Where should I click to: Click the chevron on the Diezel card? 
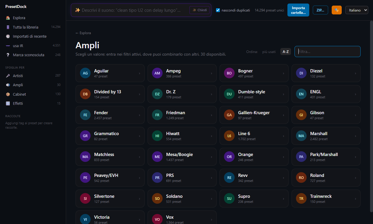tap(356, 74)
